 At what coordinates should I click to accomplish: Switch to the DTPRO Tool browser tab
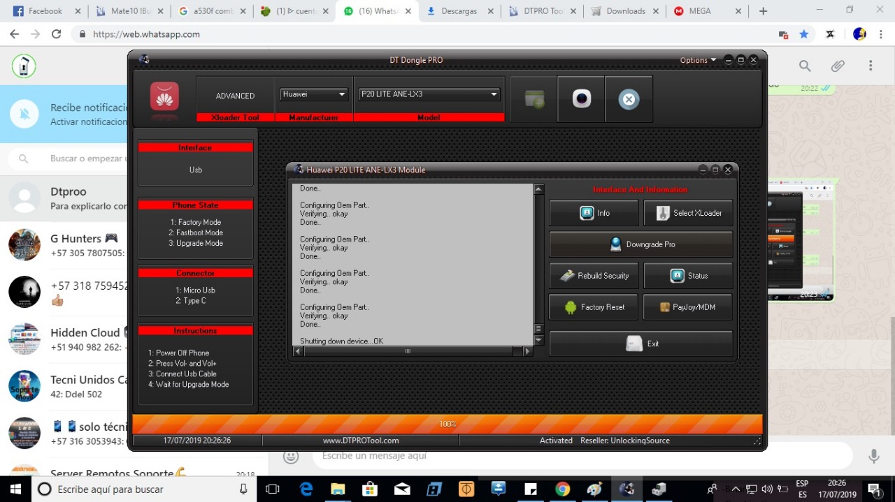click(x=543, y=11)
